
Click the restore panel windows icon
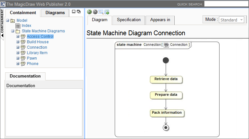point(79,12)
